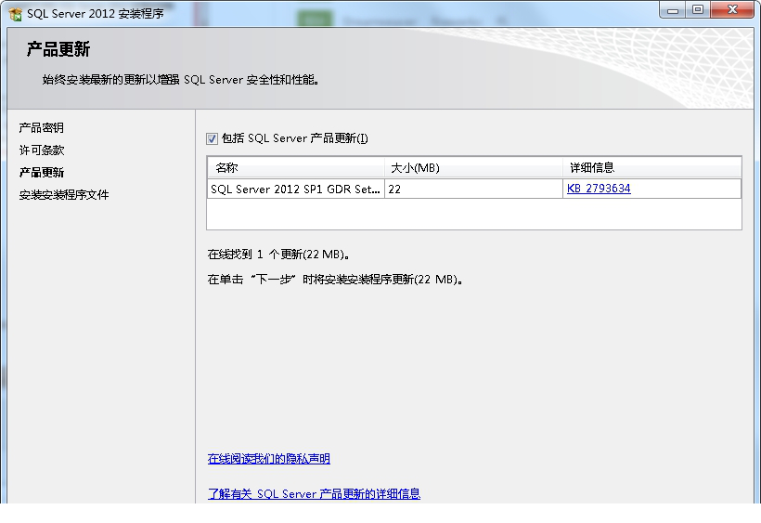This screenshot has height=523, width=761.
Task: Open 在线阅读我们的隐私声明 link
Action: tap(269, 458)
